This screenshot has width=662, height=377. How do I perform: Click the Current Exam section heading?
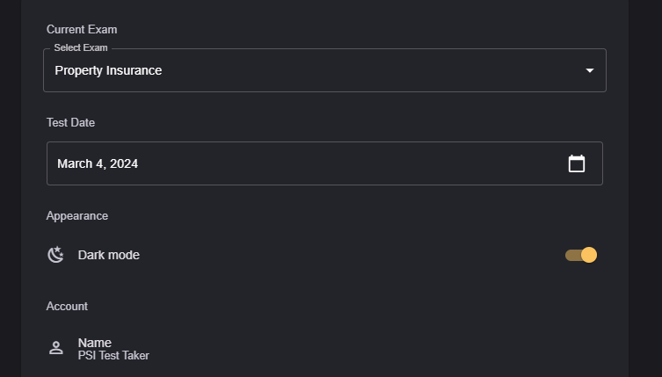(x=82, y=29)
